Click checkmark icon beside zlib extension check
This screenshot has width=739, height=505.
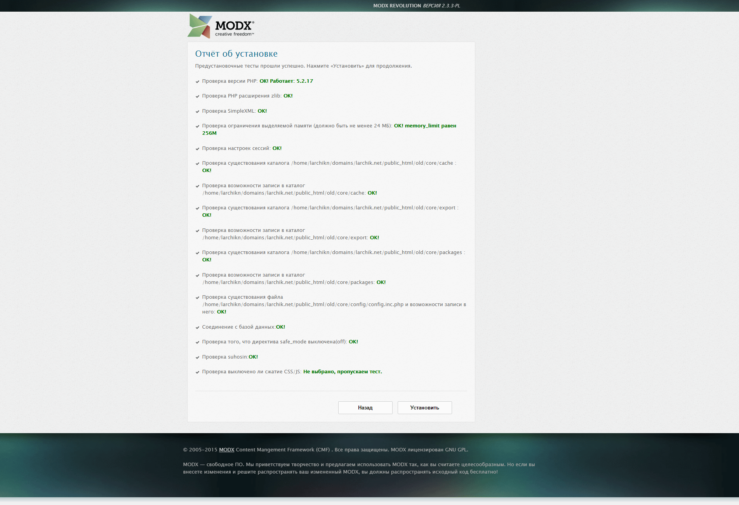pos(198,96)
